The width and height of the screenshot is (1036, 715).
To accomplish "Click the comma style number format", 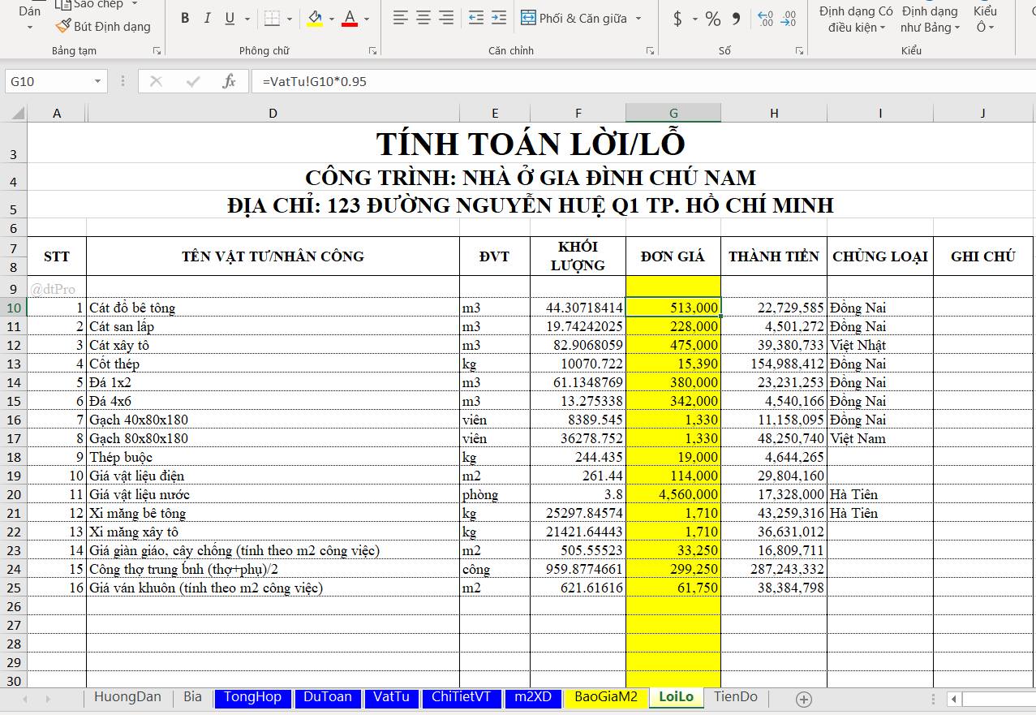I will [x=736, y=19].
